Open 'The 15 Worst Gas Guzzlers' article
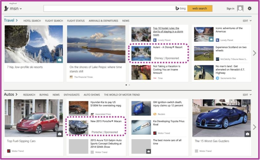 pyautogui.click(x=212, y=141)
